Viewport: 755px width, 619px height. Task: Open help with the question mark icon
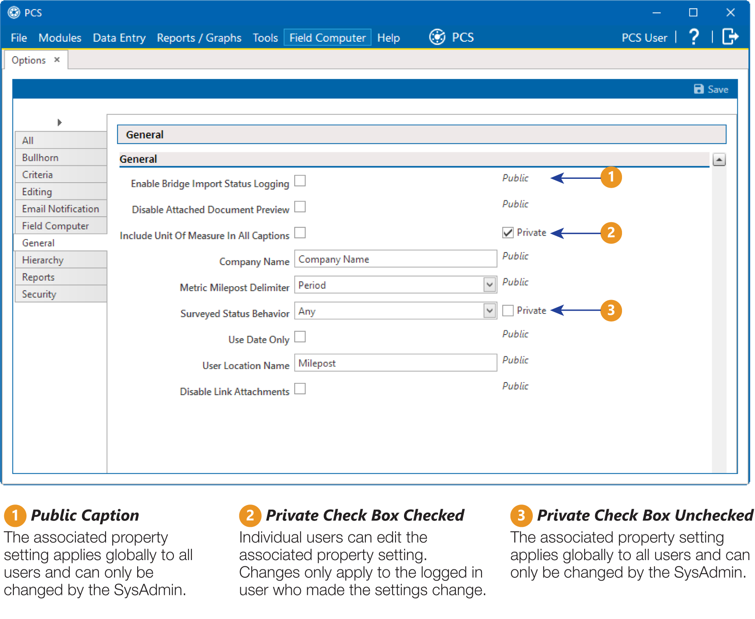pos(694,37)
